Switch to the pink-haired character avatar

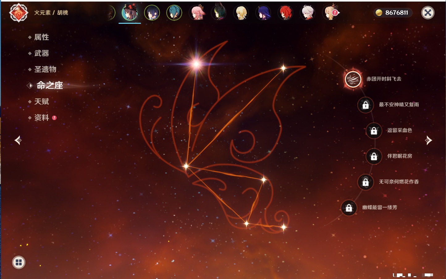tap(197, 13)
